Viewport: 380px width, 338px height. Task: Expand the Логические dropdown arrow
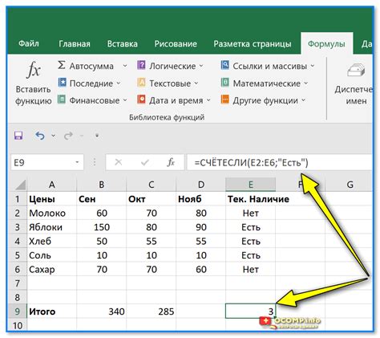[x=201, y=66]
